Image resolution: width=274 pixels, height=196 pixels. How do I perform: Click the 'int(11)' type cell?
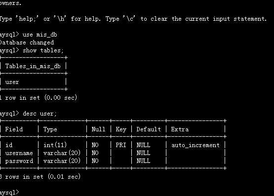point(55,145)
